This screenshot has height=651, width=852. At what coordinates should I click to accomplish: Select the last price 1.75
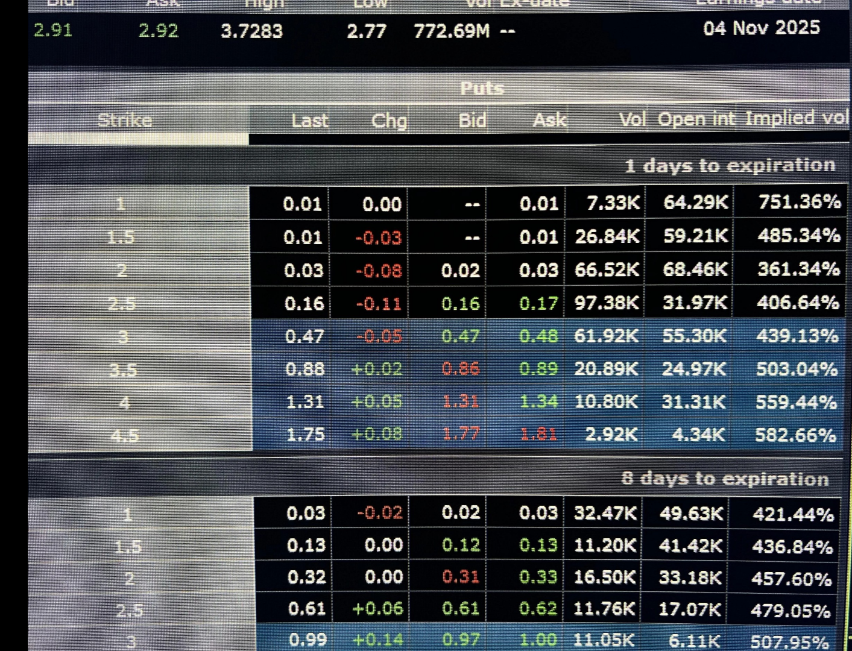tap(305, 435)
